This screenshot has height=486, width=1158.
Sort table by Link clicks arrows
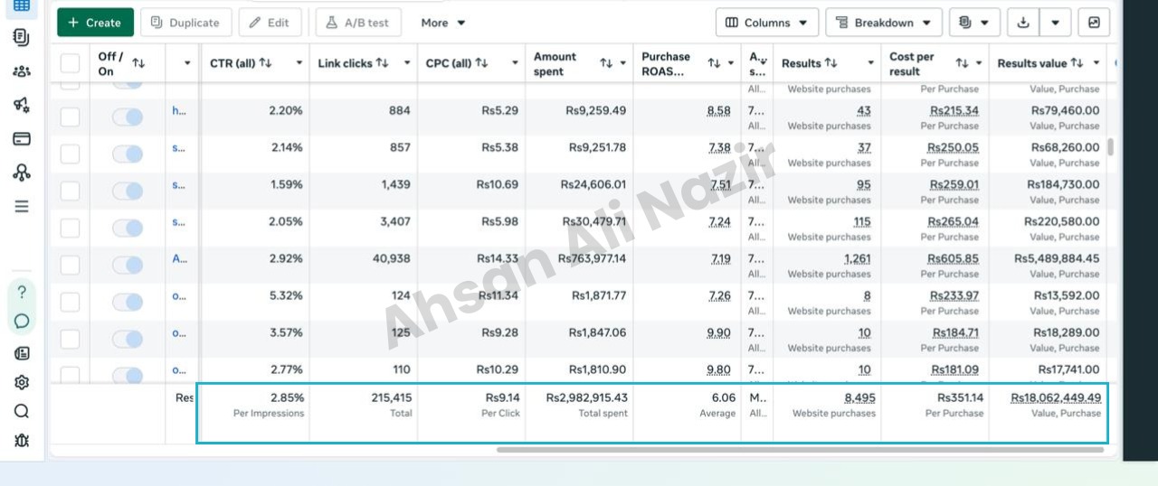pos(382,63)
